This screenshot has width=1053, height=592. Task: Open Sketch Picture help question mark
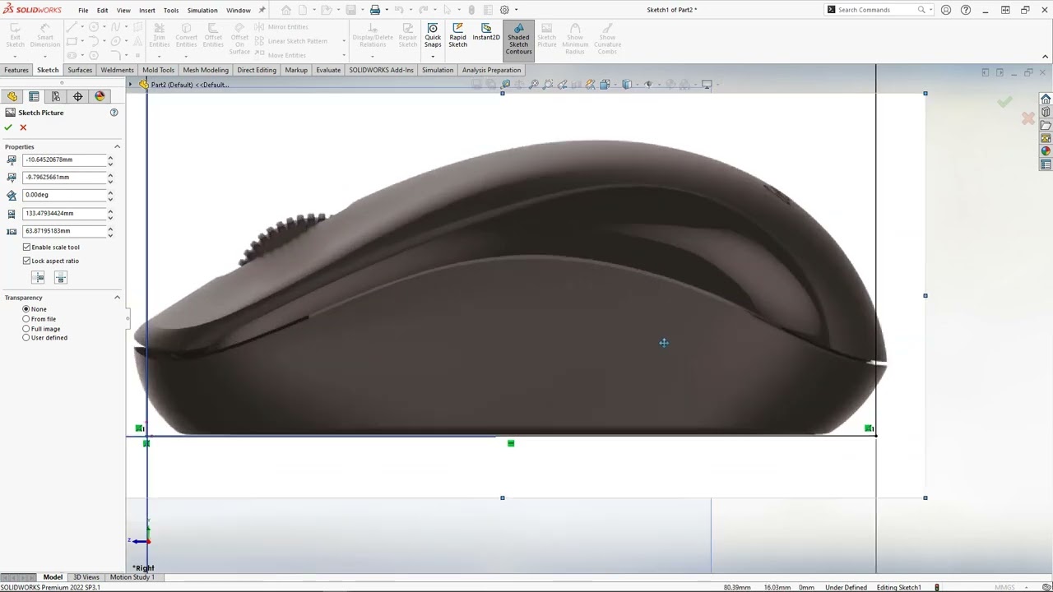[x=114, y=113]
